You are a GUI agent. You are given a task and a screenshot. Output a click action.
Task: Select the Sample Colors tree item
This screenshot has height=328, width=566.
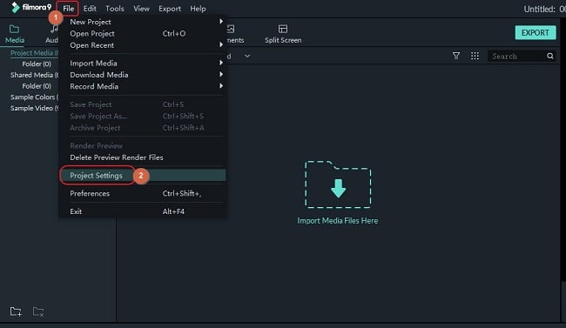click(34, 97)
